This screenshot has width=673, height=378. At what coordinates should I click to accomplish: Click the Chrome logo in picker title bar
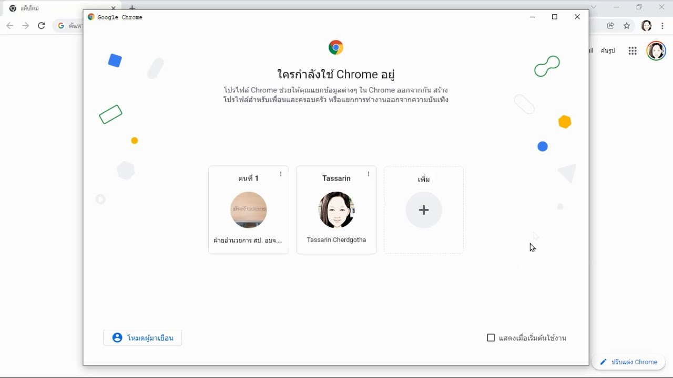pyautogui.click(x=91, y=17)
